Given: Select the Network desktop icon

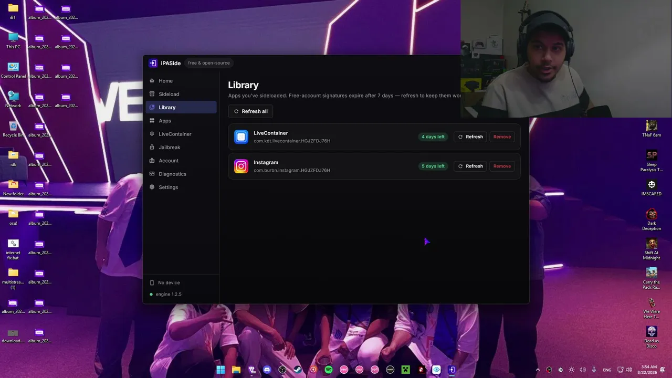Looking at the screenshot, I should click(13, 100).
